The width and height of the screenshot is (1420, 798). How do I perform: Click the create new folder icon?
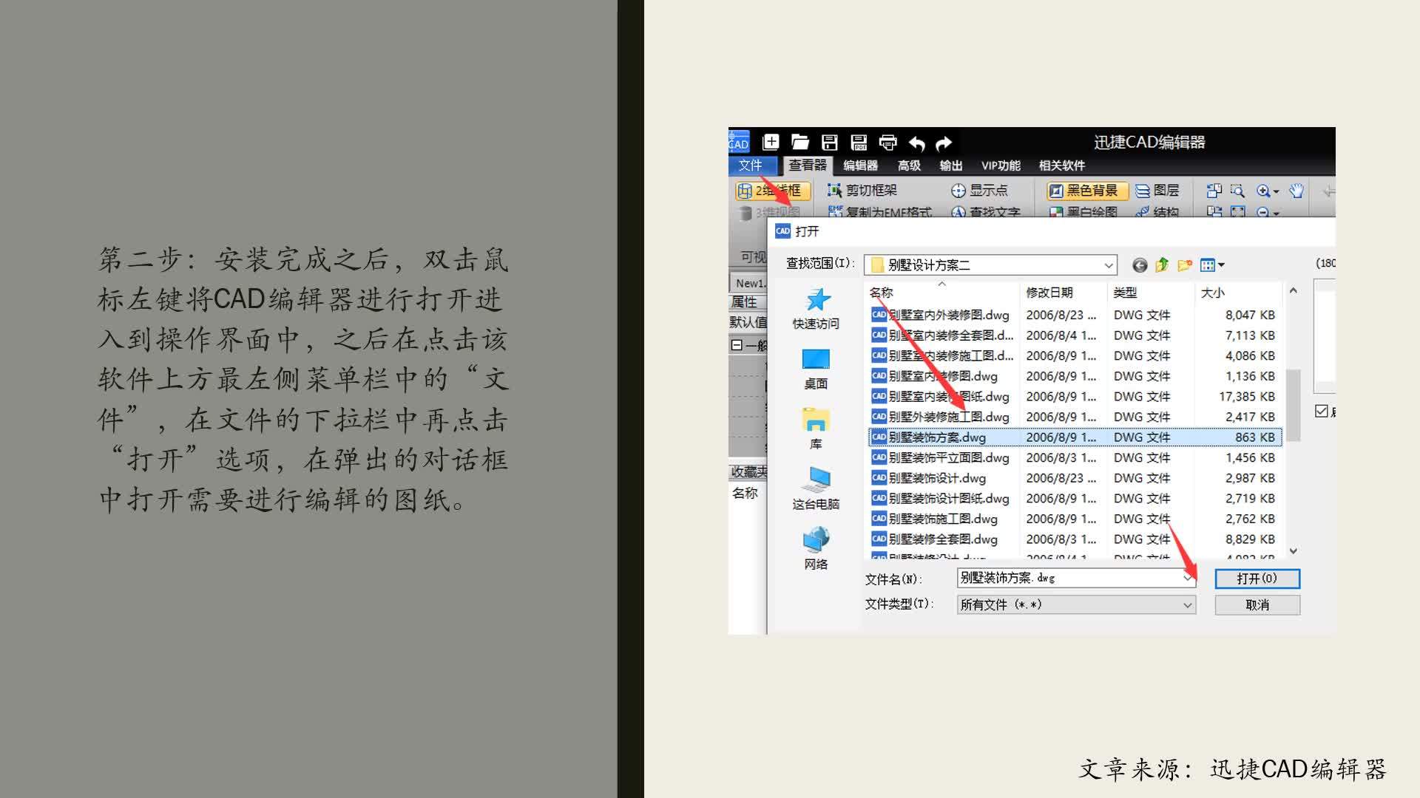point(1185,265)
